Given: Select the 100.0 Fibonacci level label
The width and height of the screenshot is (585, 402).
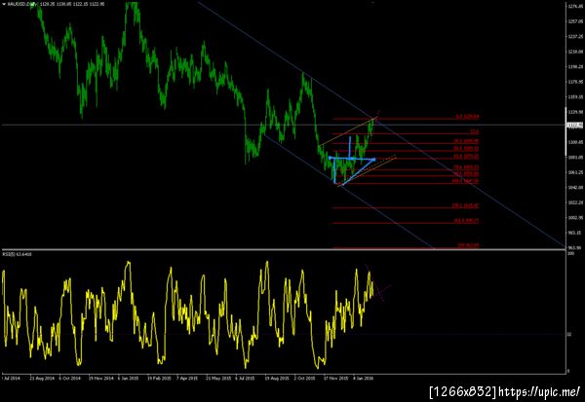Looking at the screenshot, I should (465, 181).
